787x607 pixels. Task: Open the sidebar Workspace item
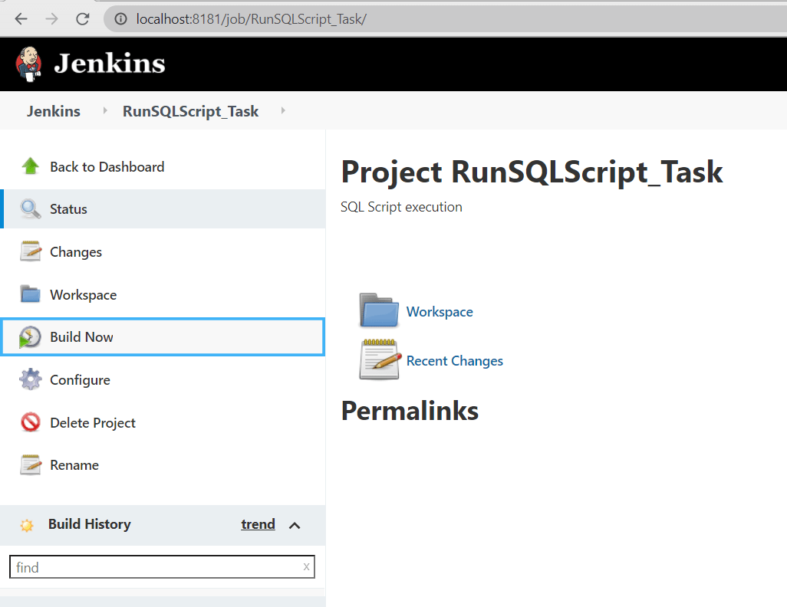84,294
